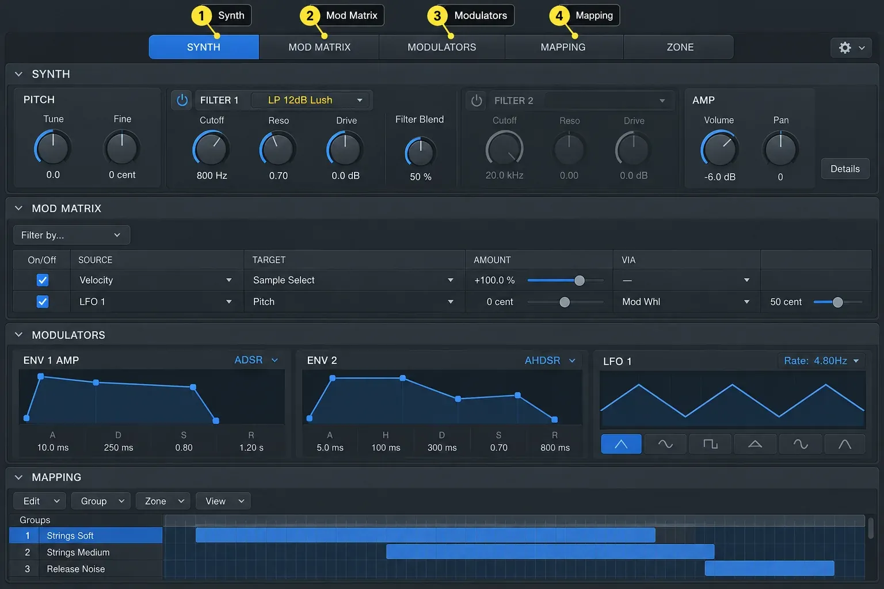Click the Pitch Tune knob
The height and width of the screenshot is (589, 884).
tap(52, 148)
